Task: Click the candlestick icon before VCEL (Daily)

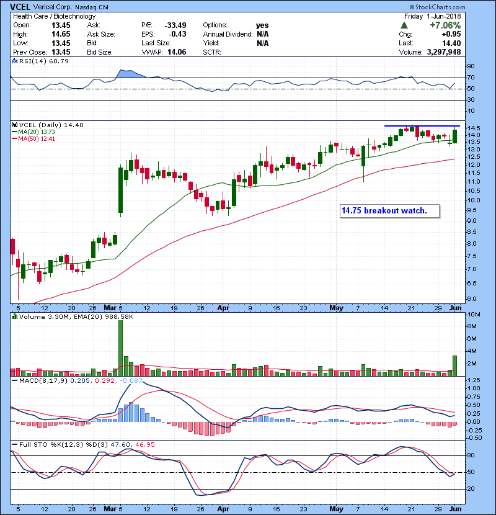Action: pyautogui.click(x=14, y=125)
